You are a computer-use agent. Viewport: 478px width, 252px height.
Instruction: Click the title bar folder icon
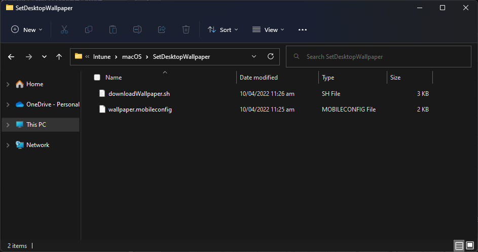click(10, 8)
